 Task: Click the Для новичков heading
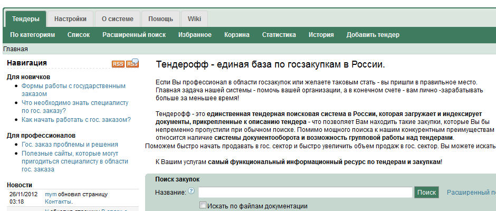(28, 77)
